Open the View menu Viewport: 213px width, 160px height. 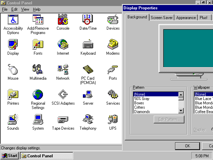25,9
